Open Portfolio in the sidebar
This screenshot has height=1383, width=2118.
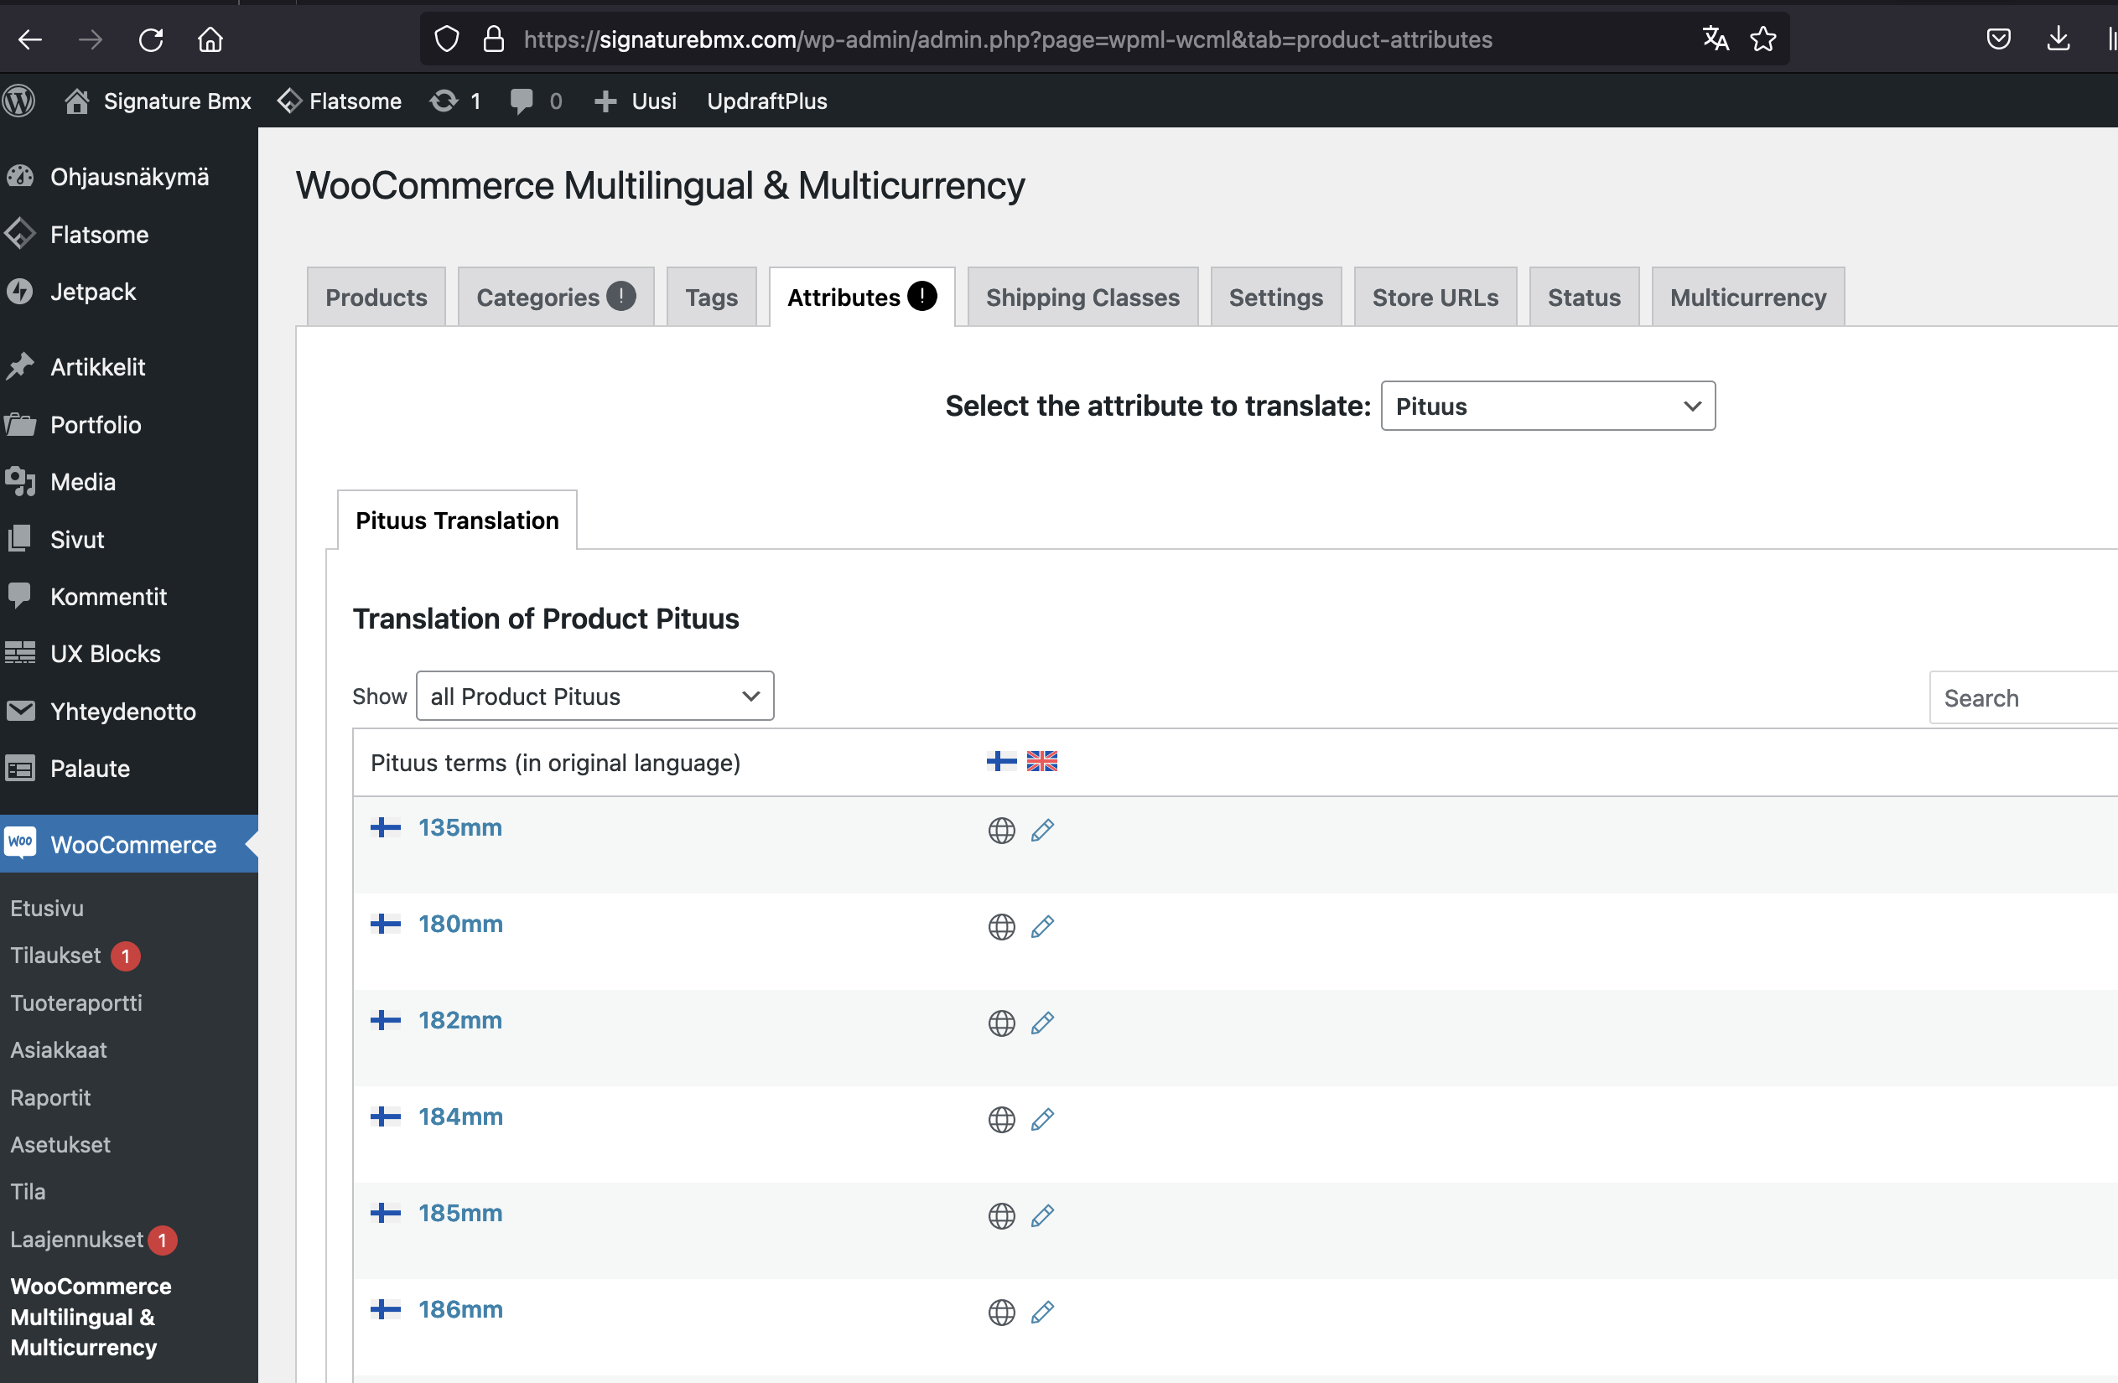coord(129,424)
